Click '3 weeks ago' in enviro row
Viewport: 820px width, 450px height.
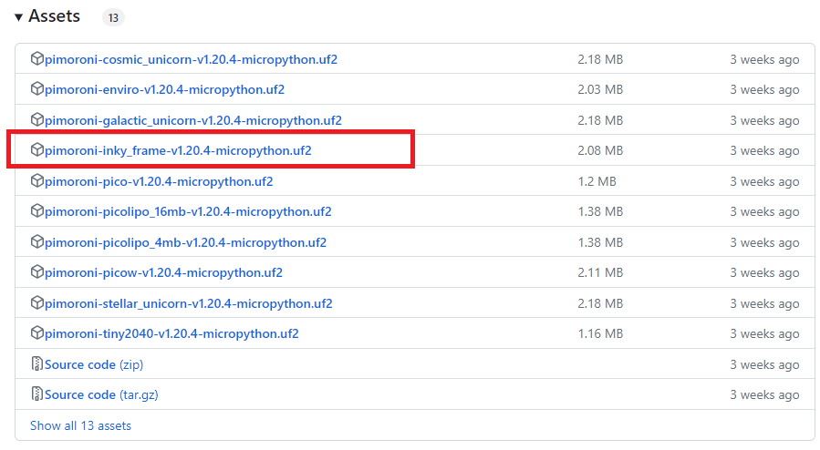click(x=764, y=90)
